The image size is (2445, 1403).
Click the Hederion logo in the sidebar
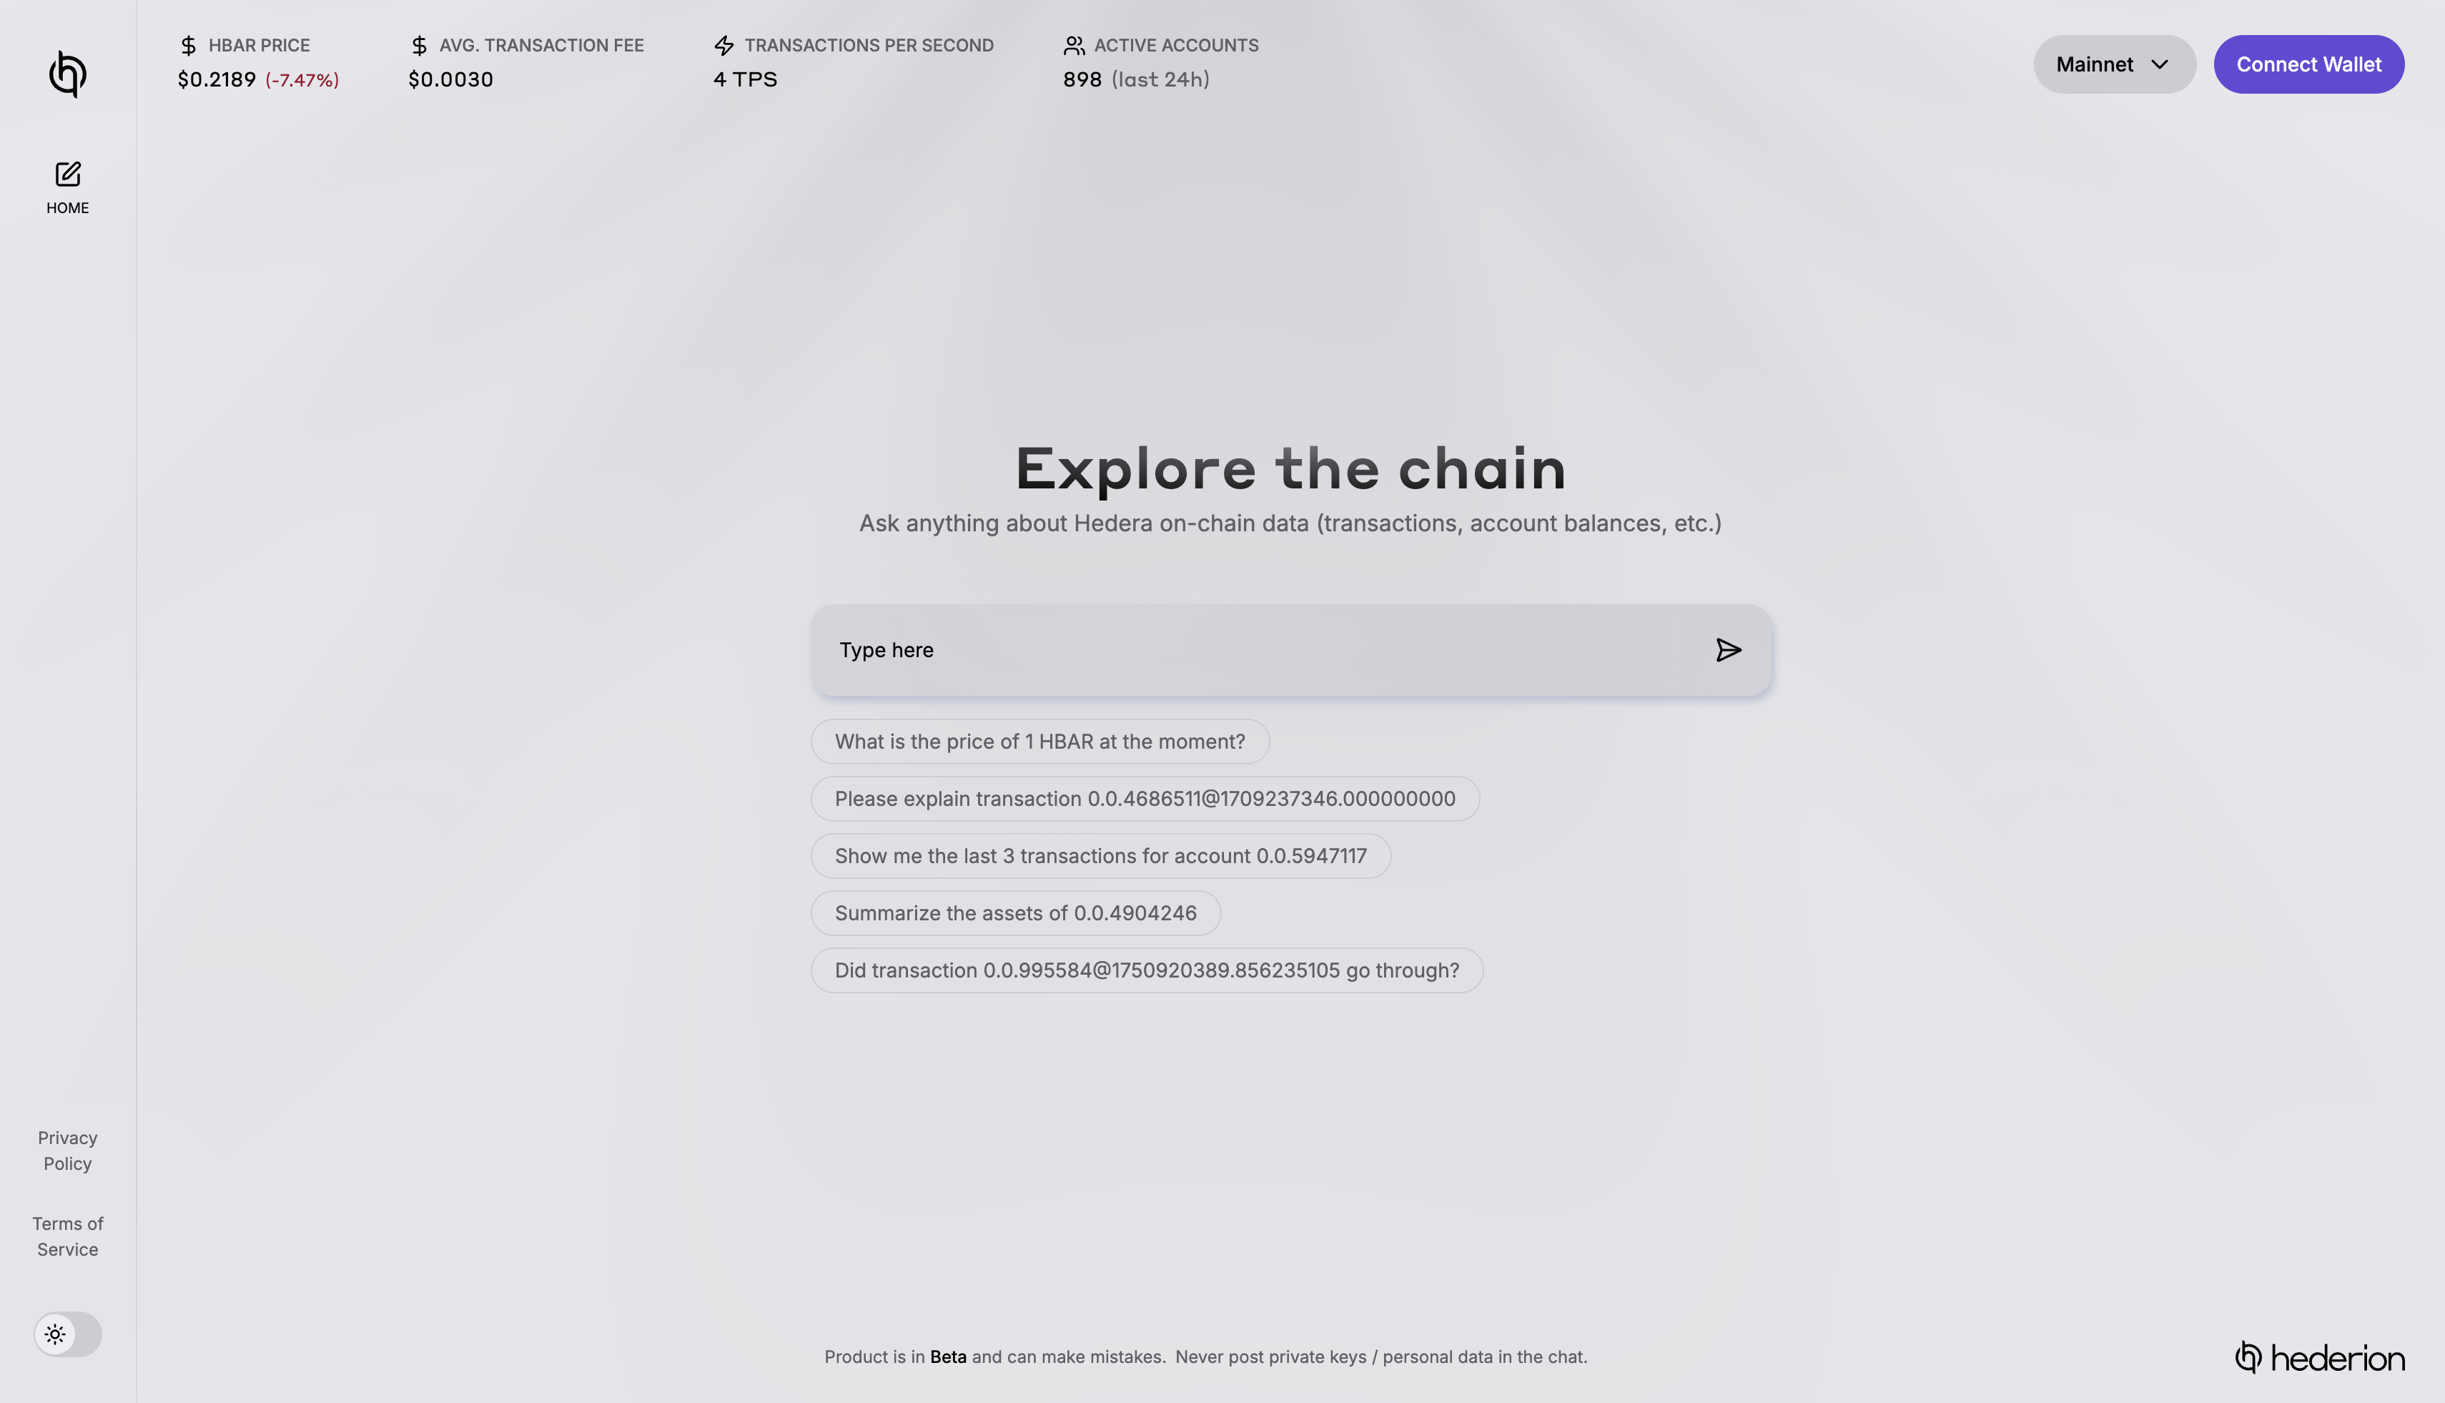click(x=67, y=74)
